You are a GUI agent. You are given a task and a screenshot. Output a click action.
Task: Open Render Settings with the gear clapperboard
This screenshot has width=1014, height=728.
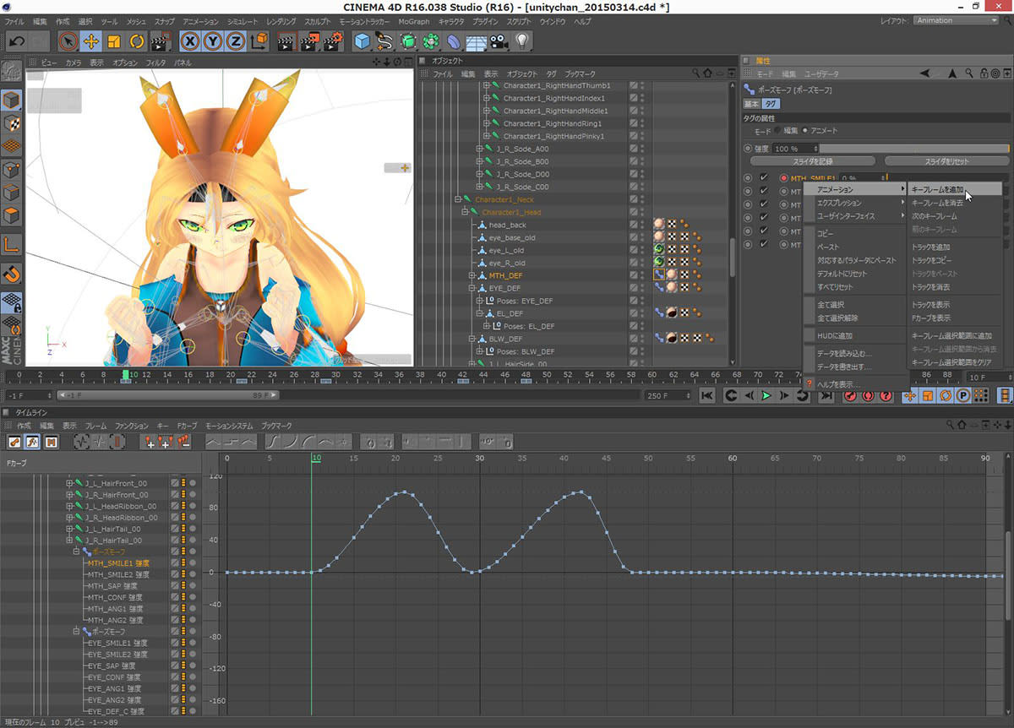pos(334,41)
